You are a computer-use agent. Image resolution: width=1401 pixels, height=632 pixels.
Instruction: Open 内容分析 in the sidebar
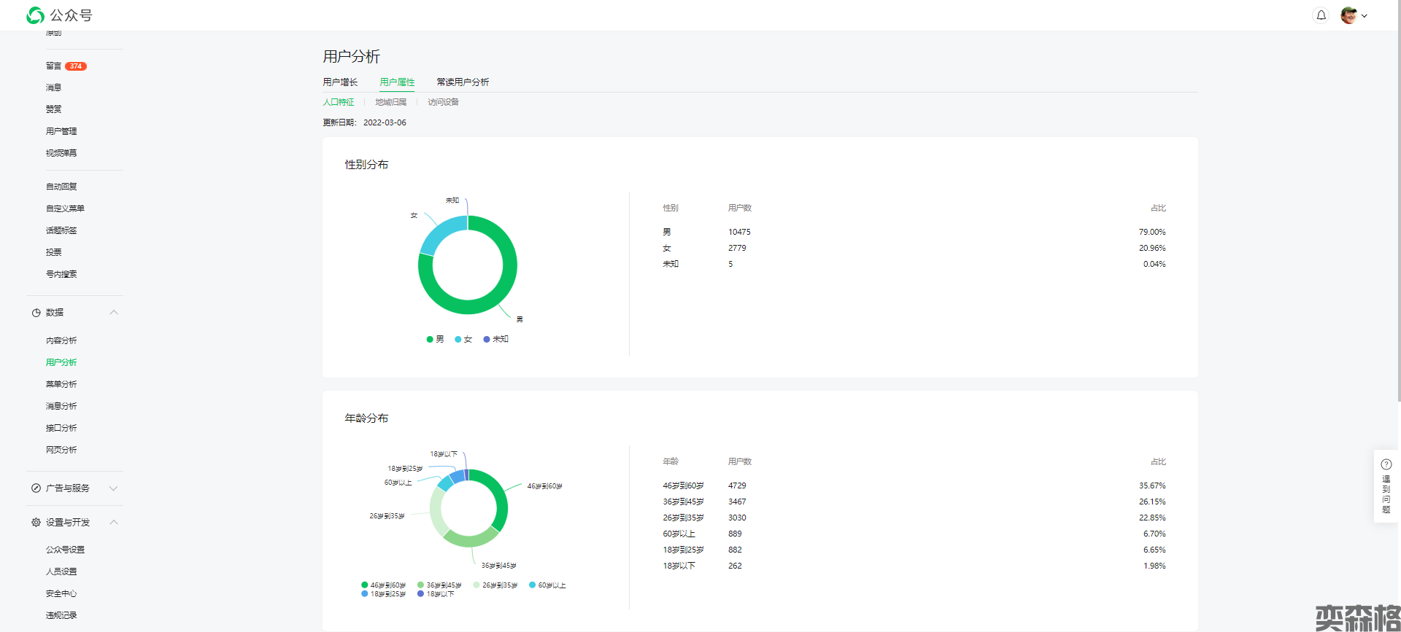tap(61, 340)
